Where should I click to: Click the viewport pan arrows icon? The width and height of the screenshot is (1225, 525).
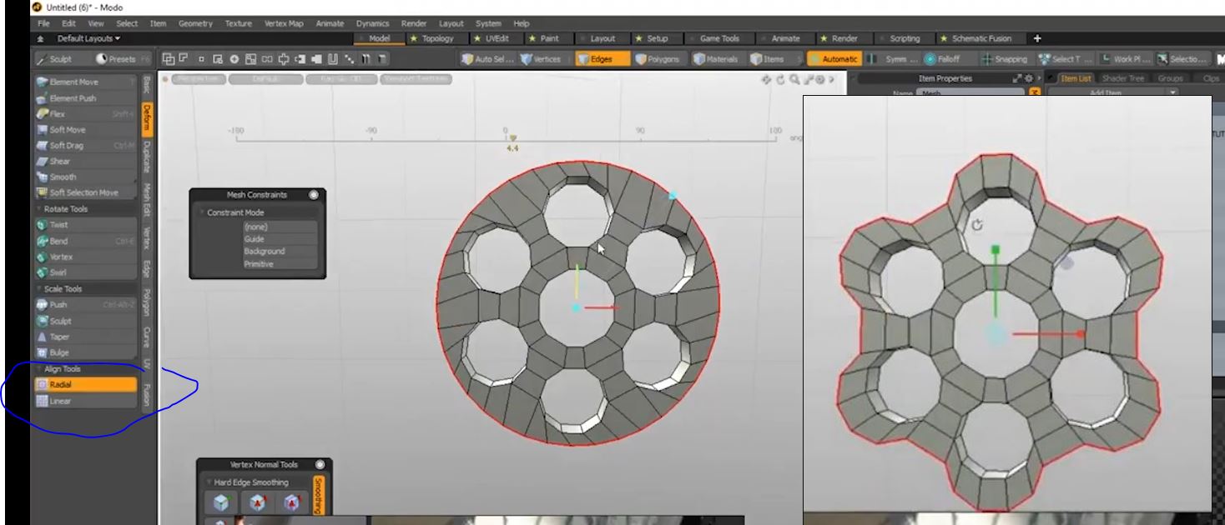767,80
